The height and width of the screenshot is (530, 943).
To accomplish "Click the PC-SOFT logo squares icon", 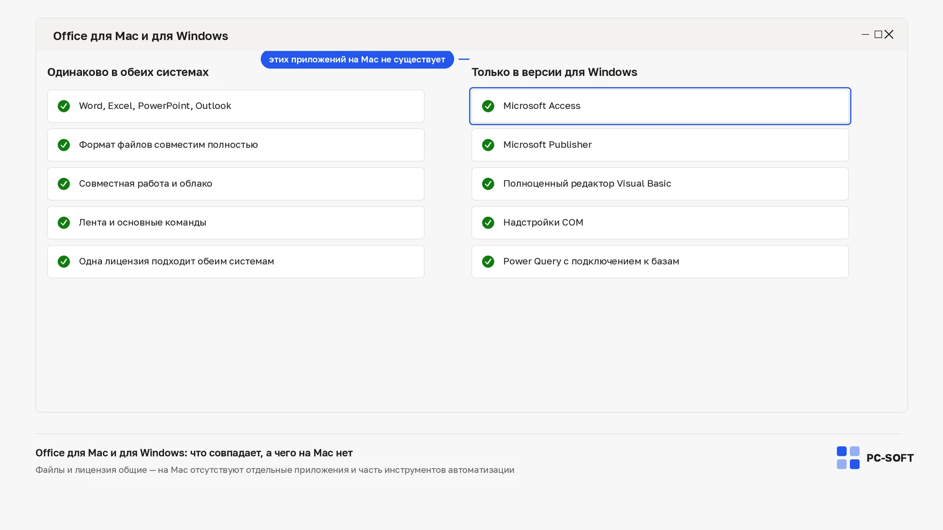I will click(x=848, y=458).
